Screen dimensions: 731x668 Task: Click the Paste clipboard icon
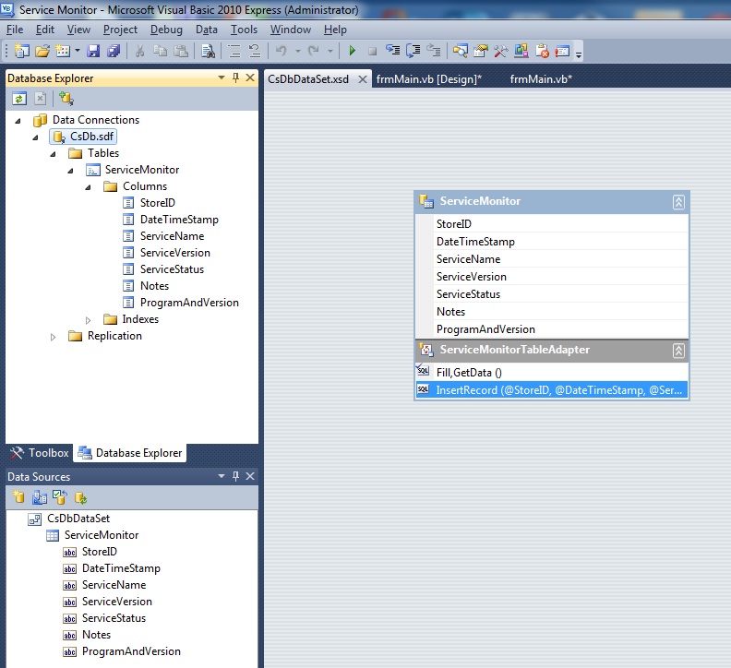point(181,51)
